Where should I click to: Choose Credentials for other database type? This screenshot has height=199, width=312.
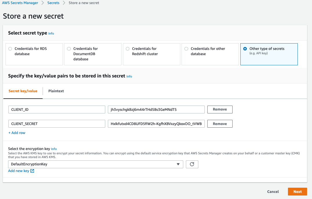[186, 48]
